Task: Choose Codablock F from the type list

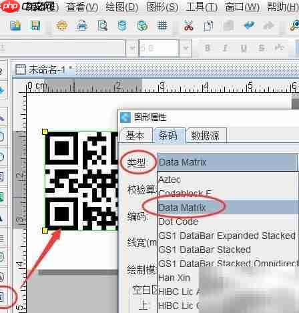Action: (228, 193)
